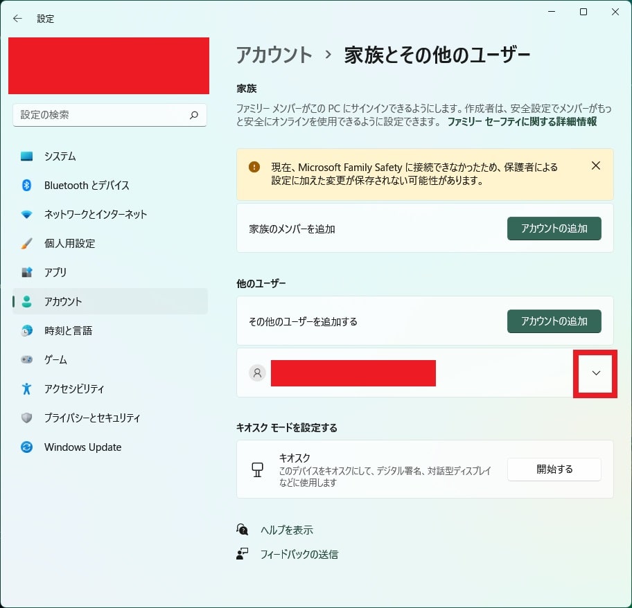
Task: Open 個人用設定 category
Action: pos(110,243)
